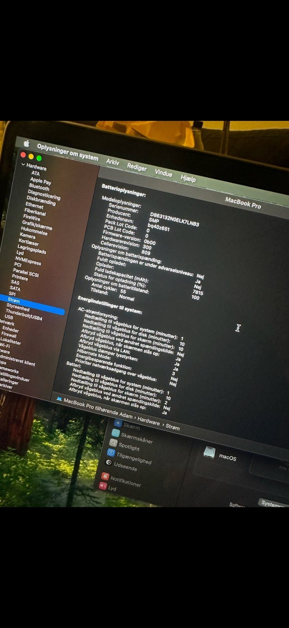Screen dimensions: 289x628
Task: Click the 'Antal cykler: 55' line
Action: click(108, 288)
